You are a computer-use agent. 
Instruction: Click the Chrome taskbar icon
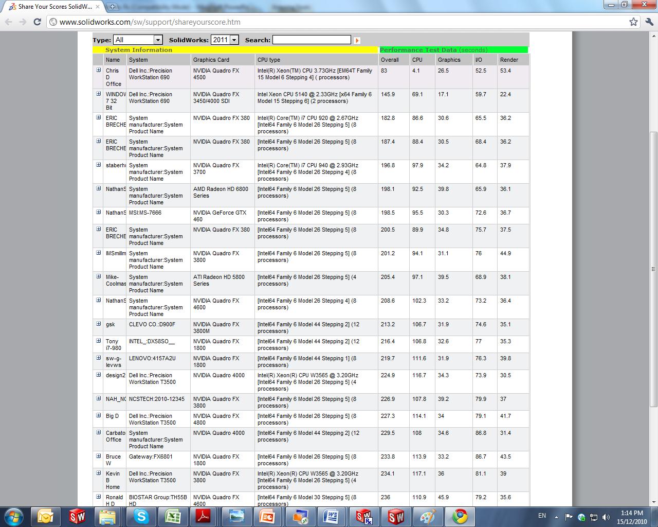[460, 516]
